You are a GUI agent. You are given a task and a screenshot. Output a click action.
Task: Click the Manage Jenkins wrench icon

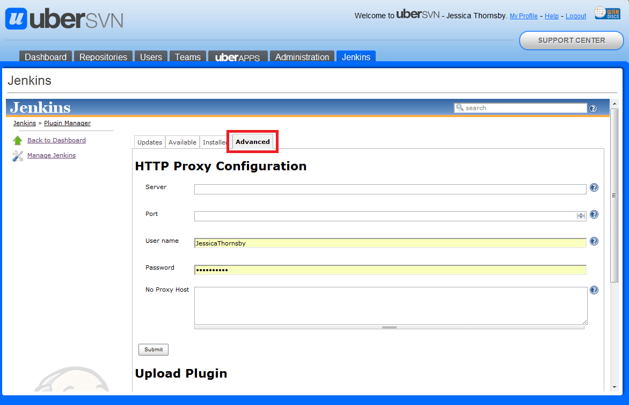18,155
